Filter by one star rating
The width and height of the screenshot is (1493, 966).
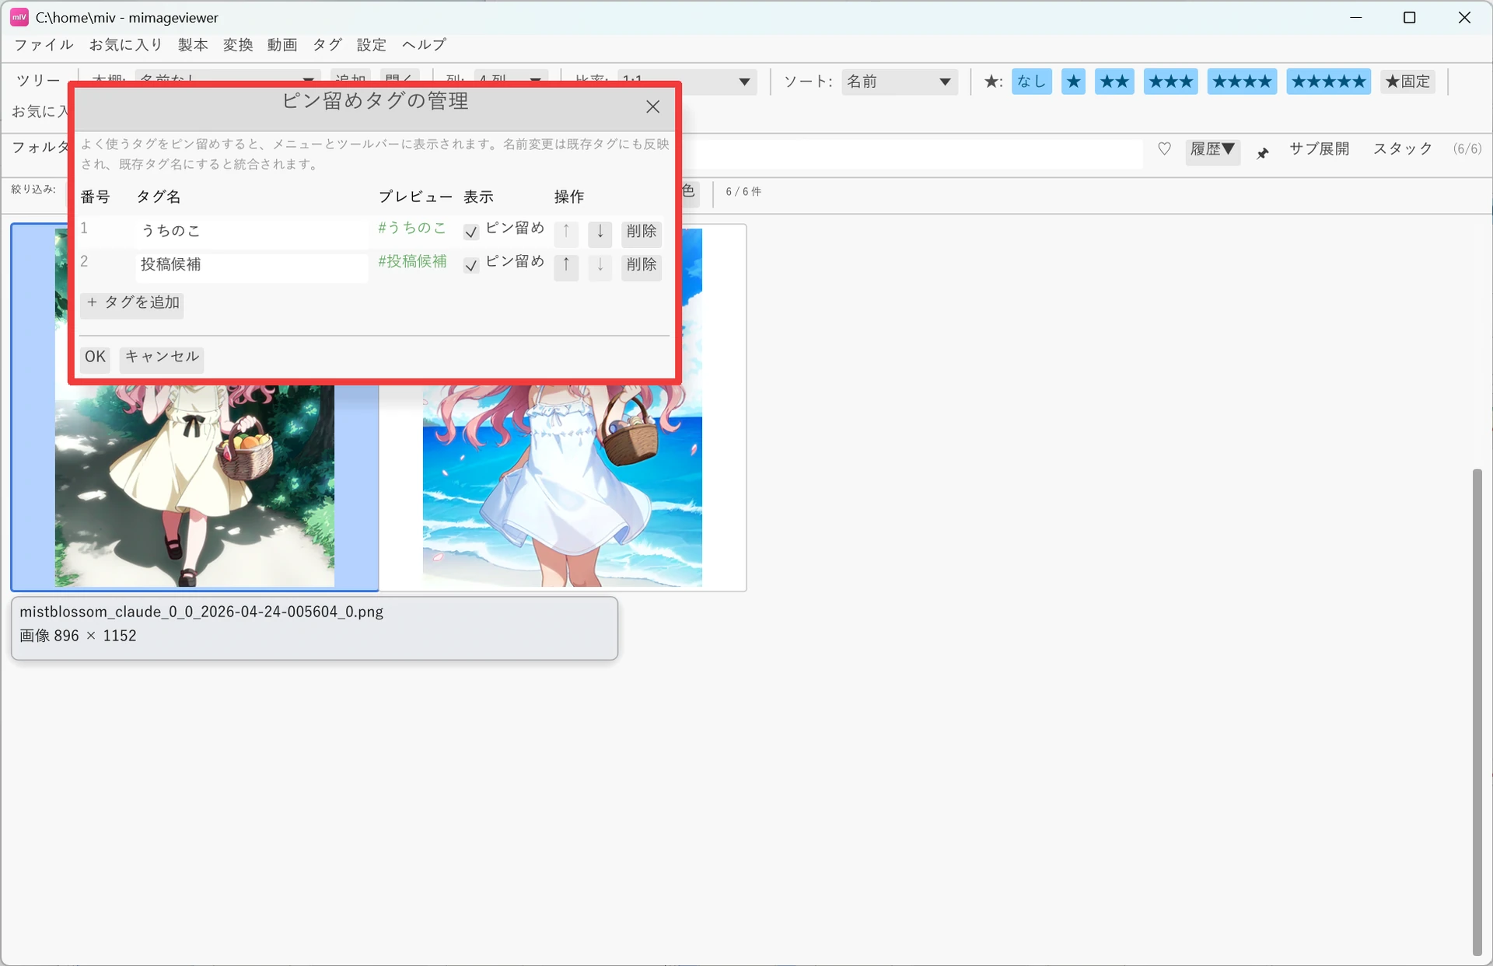coord(1073,82)
